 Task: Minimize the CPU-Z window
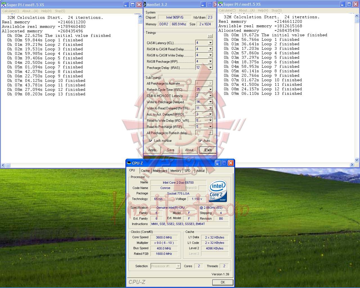pyautogui.click(x=218, y=163)
